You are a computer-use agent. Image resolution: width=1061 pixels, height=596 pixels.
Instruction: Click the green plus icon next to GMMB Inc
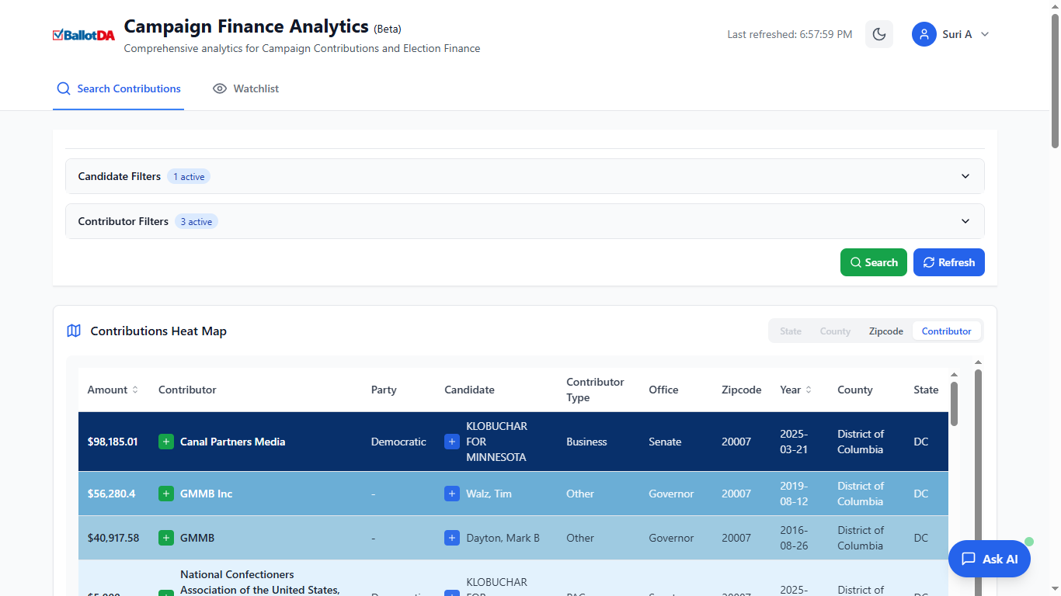pyautogui.click(x=165, y=493)
